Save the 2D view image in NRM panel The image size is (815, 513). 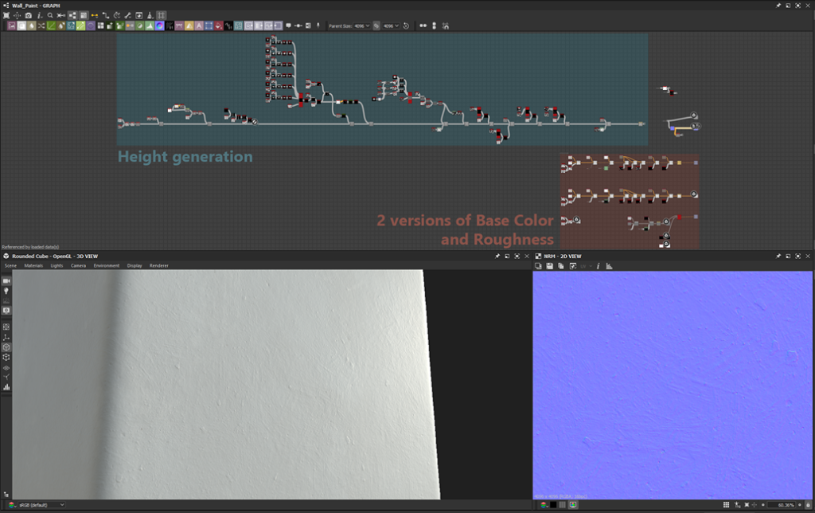[x=550, y=267]
